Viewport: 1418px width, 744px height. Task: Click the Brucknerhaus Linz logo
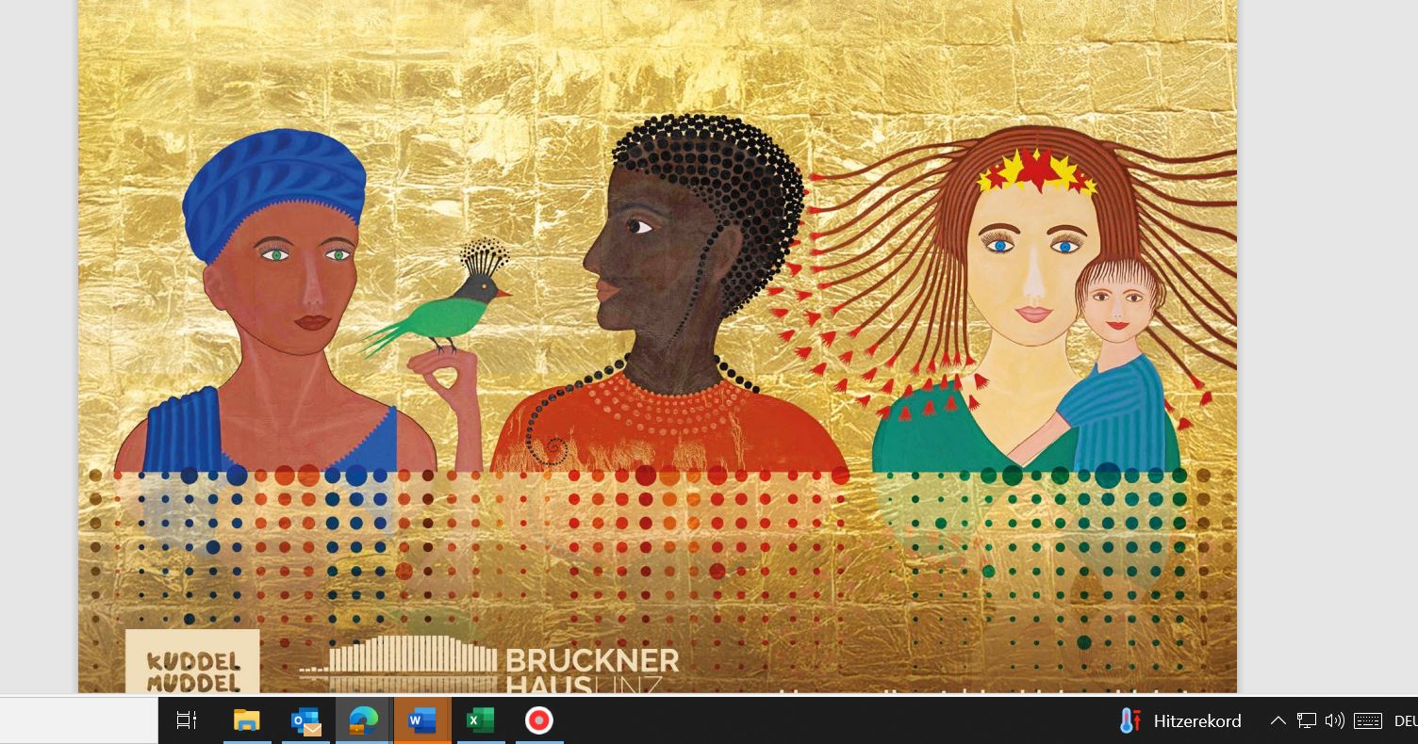490,666
